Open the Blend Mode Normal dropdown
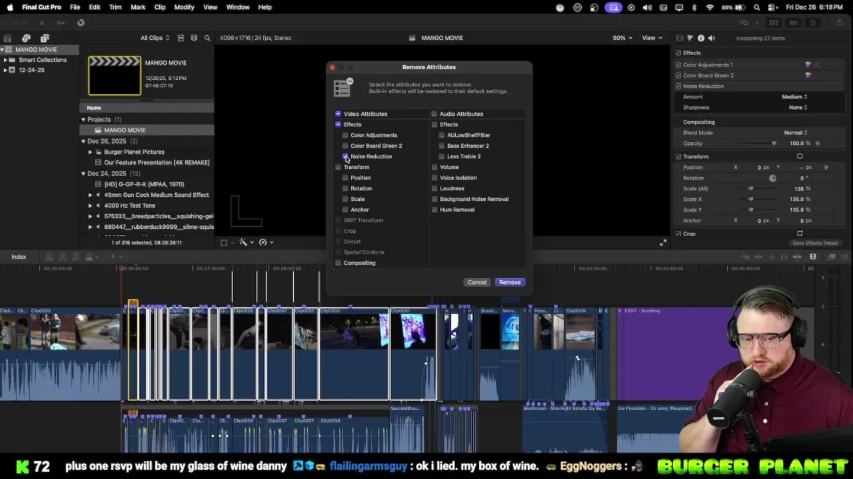The image size is (853, 479). tap(795, 132)
